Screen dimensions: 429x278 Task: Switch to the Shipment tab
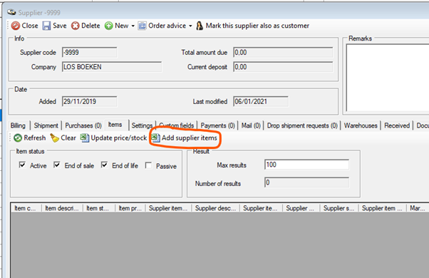point(46,125)
